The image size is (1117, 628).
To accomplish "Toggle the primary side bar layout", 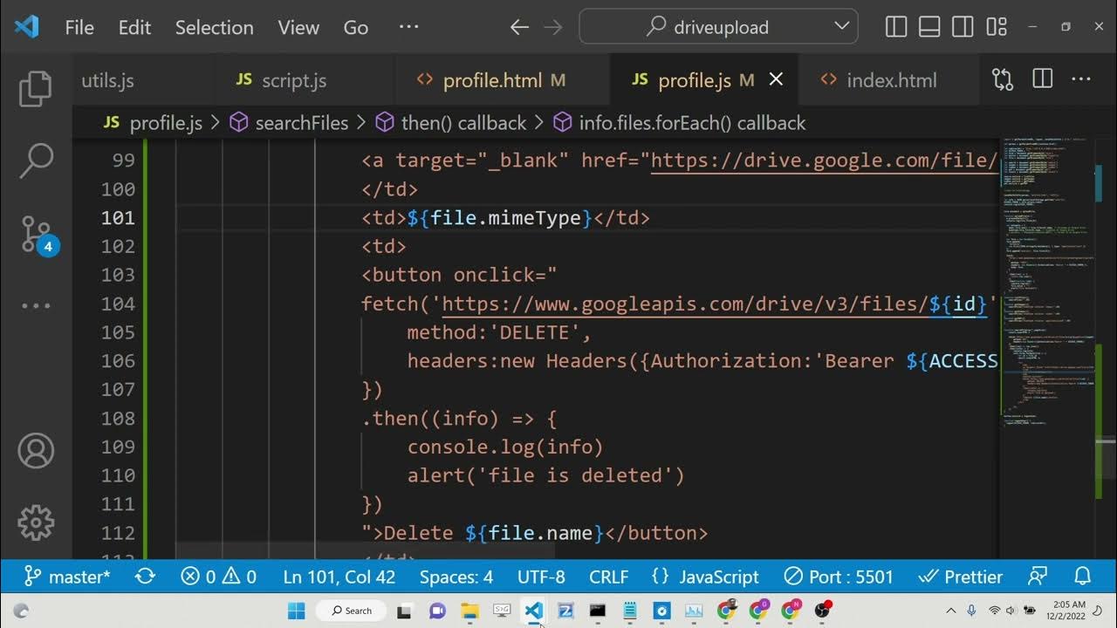I will [x=896, y=27].
